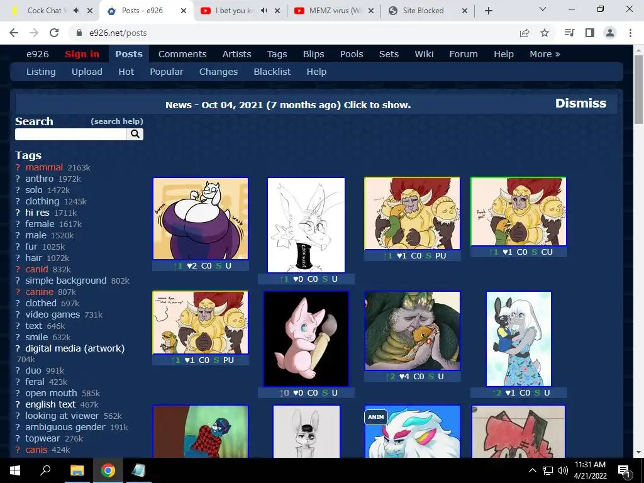Close the Site Blocked tab
644x483 pixels.
(465, 11)
